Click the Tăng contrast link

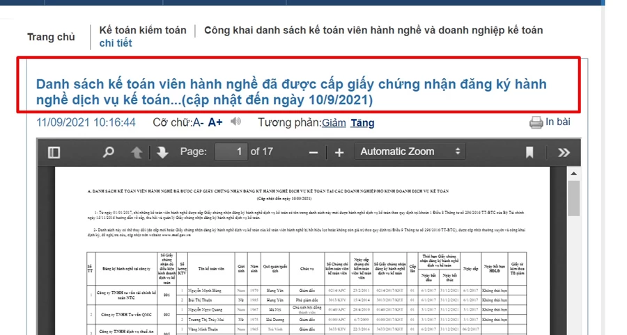(x=362, y=123)
